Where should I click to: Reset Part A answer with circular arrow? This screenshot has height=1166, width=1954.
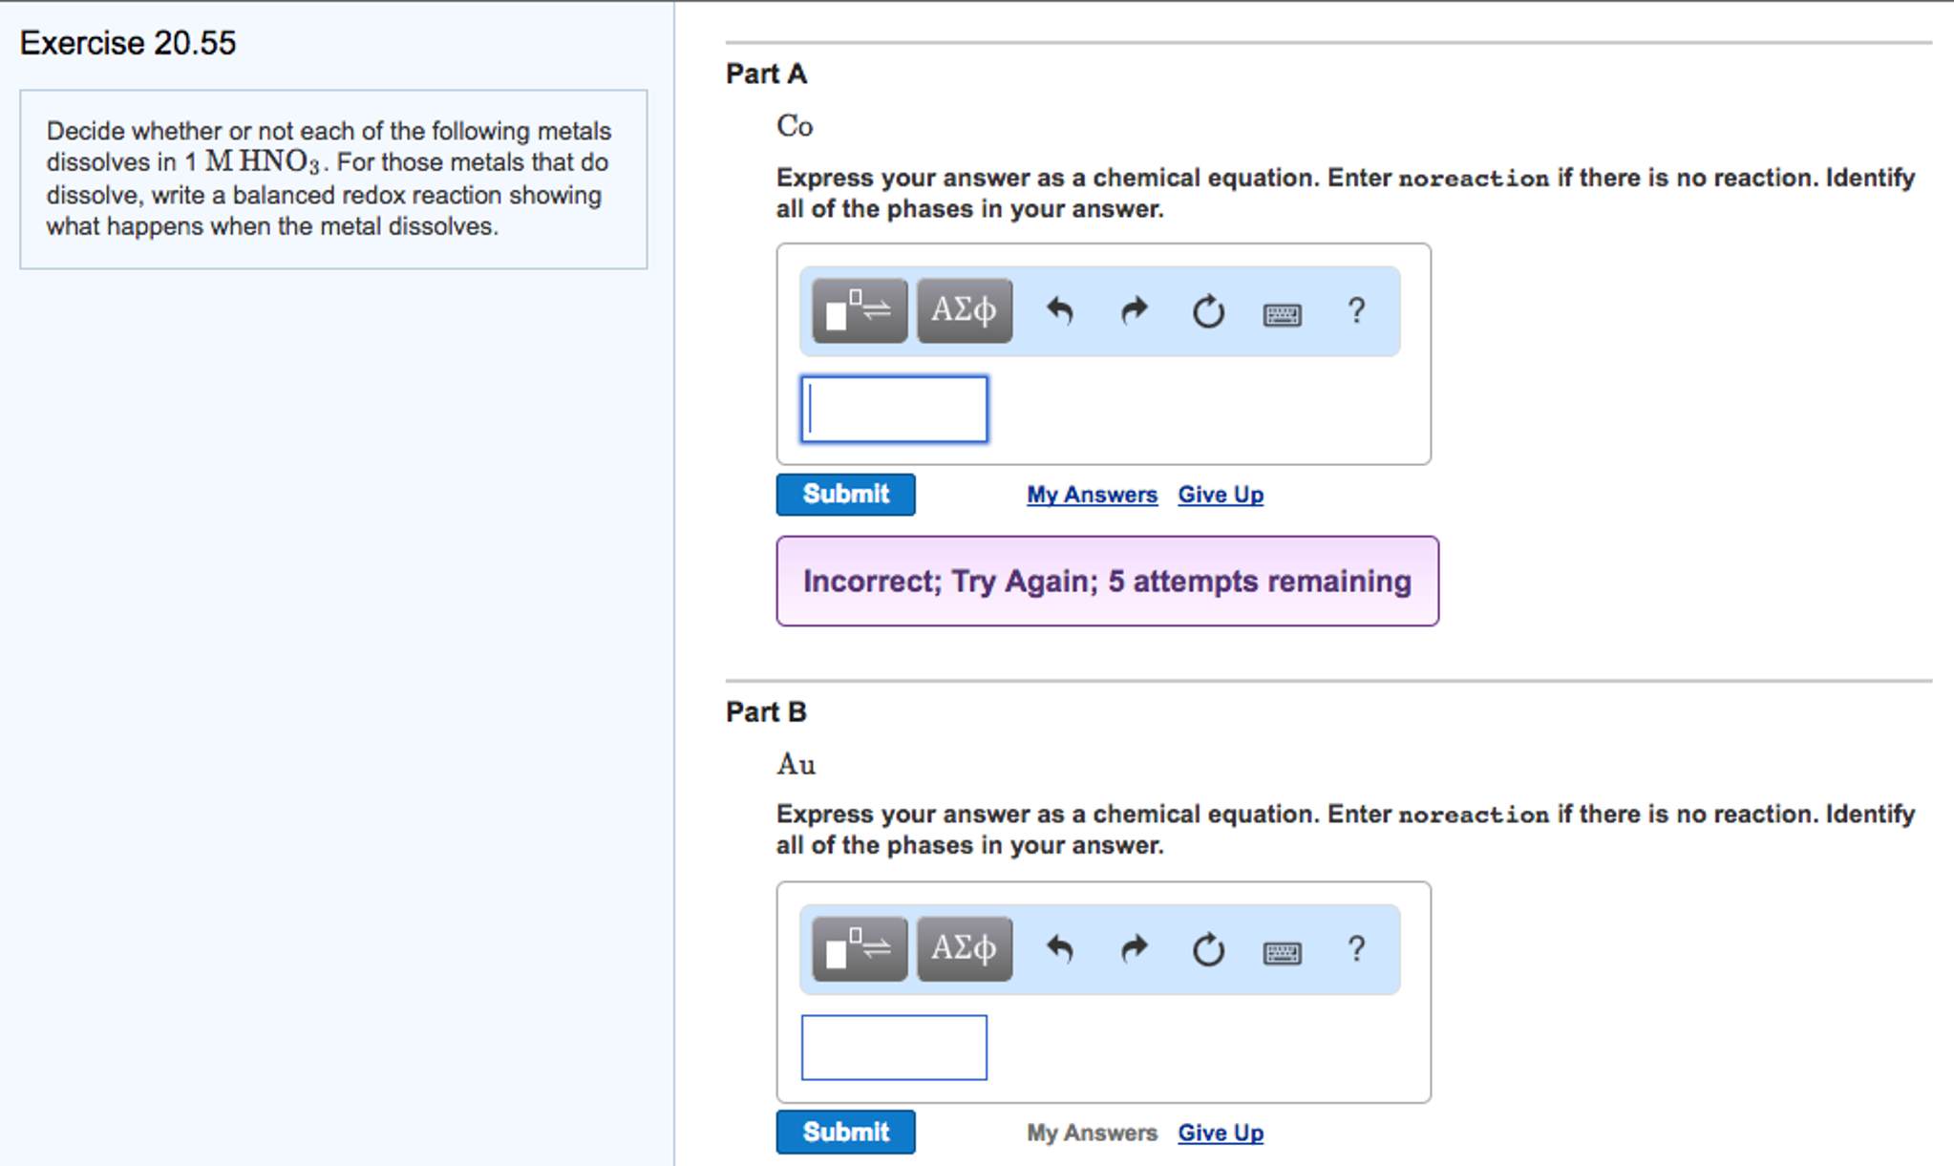[x=1207, y=311]
